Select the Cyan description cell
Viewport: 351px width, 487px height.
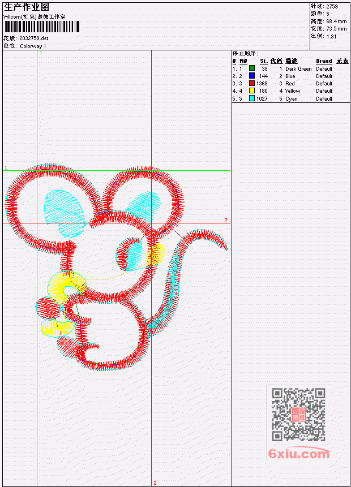[x=292, y=99]
